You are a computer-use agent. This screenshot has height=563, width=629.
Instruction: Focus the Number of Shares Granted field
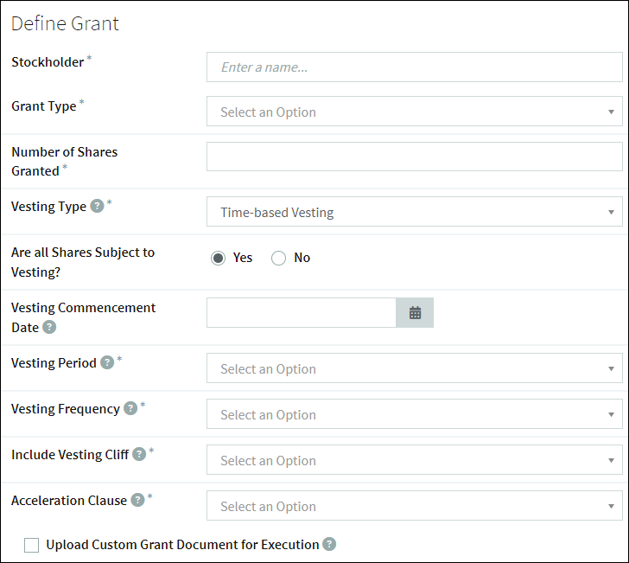(415, 157)
